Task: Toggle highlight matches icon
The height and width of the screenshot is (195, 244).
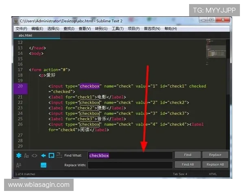Action: tap(44, 165)
